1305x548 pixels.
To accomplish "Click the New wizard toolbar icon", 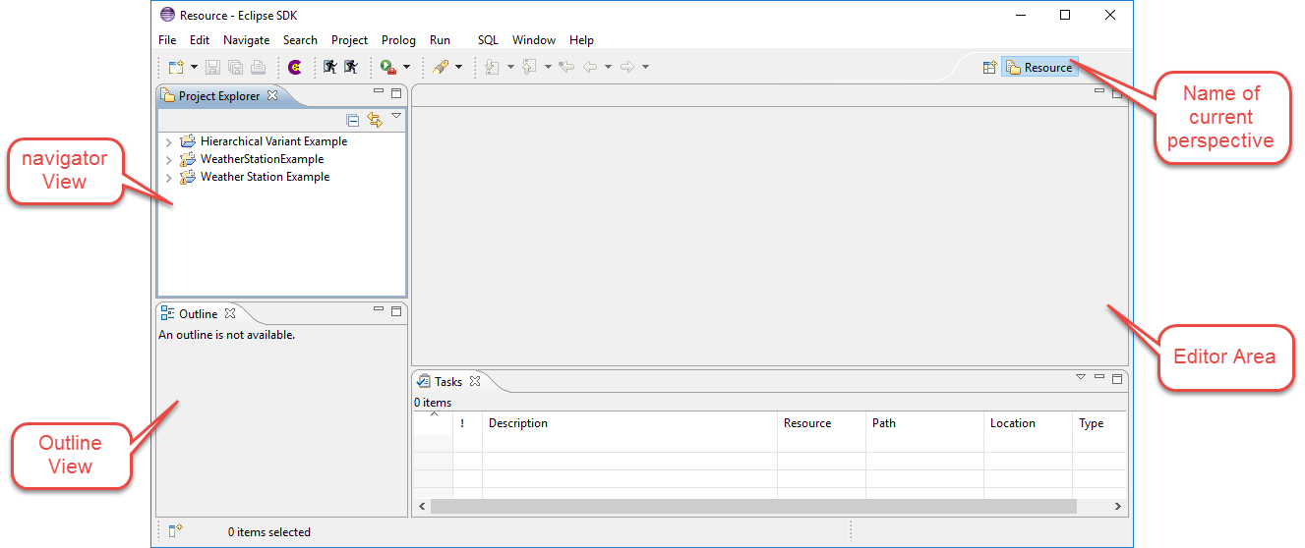I will point(175,67).
